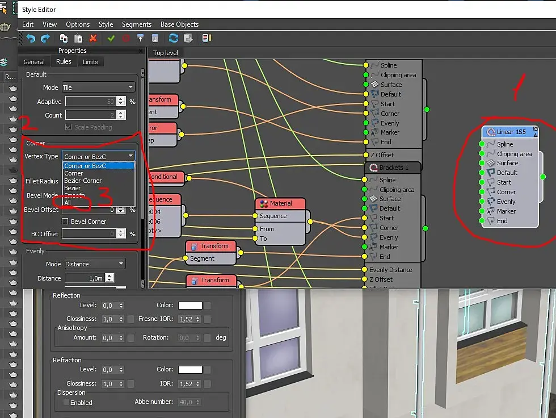Click the blue refresh arrows icon
This screenshot has height=418, width=556.
pyautogui.click(x=174, y=38)
